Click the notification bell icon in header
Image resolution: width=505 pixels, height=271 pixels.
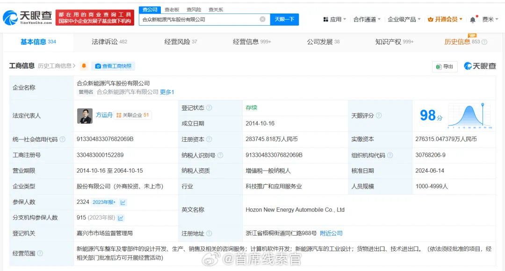point(472,20)
